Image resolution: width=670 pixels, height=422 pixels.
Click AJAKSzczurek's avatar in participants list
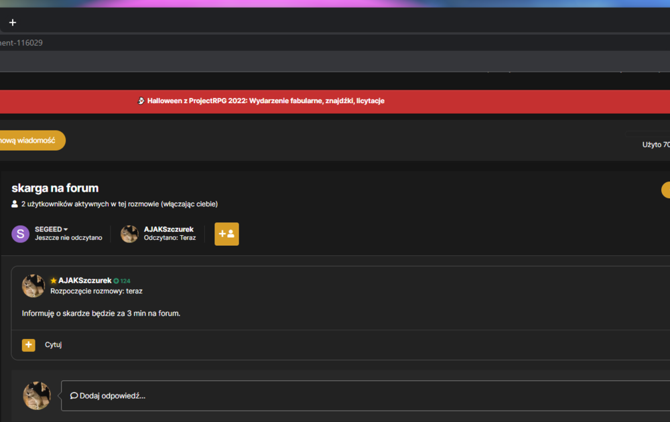129,234
